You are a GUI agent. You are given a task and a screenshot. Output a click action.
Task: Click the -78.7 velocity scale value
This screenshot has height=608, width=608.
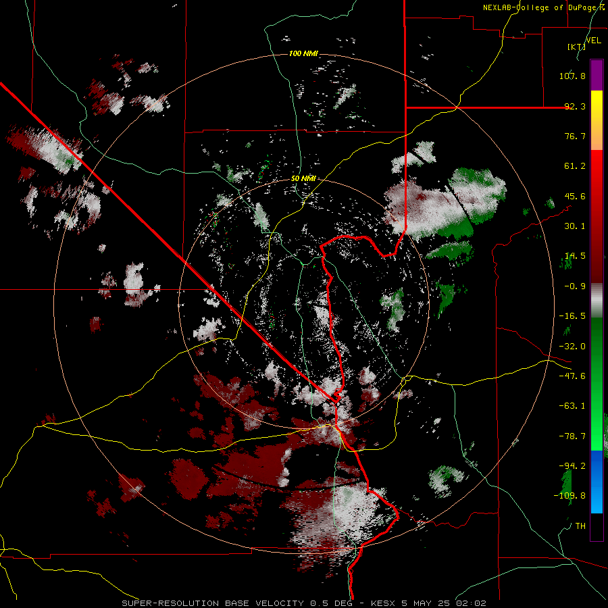click(x=572, y=436)
